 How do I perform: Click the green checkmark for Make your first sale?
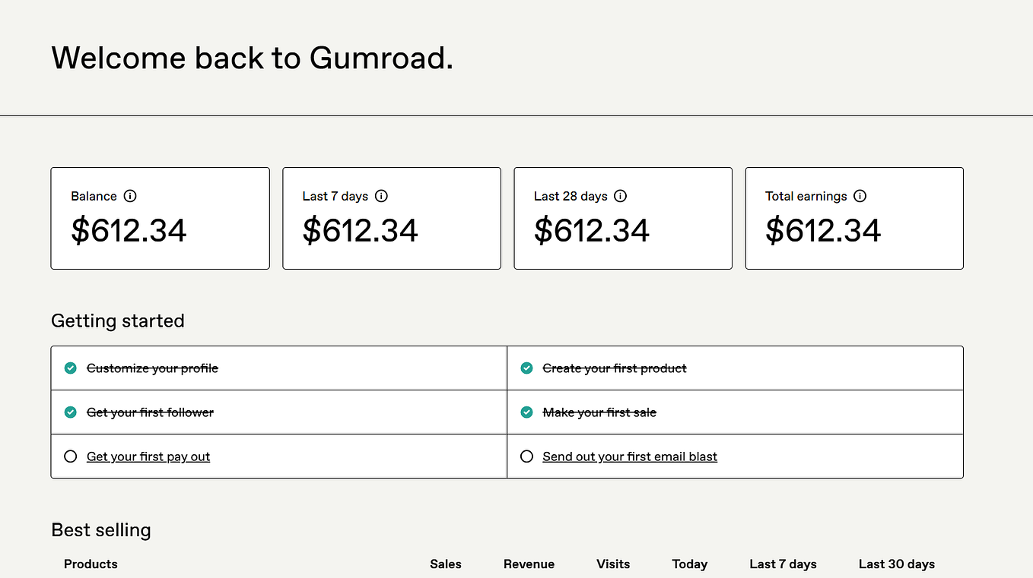pos(526,412)
